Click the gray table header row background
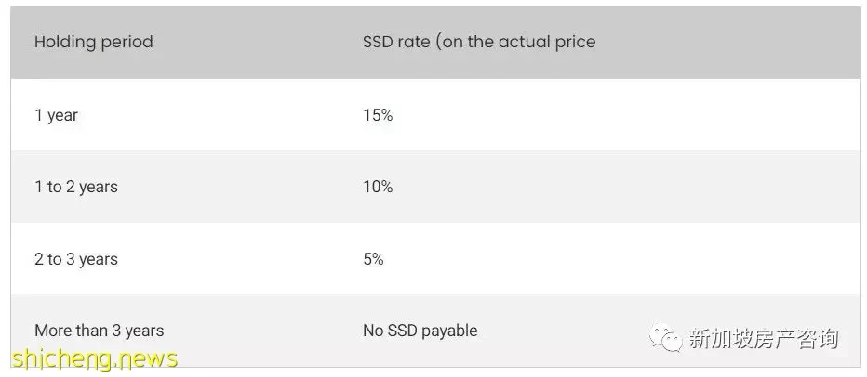This screenshot has width=867, height=377. 435,42
